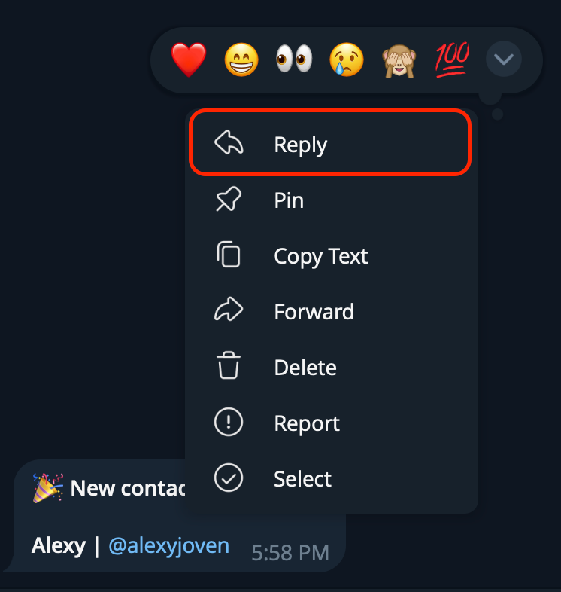React with the 100 points emoji
Screen dimensions: 561x592
coord(451,59)
